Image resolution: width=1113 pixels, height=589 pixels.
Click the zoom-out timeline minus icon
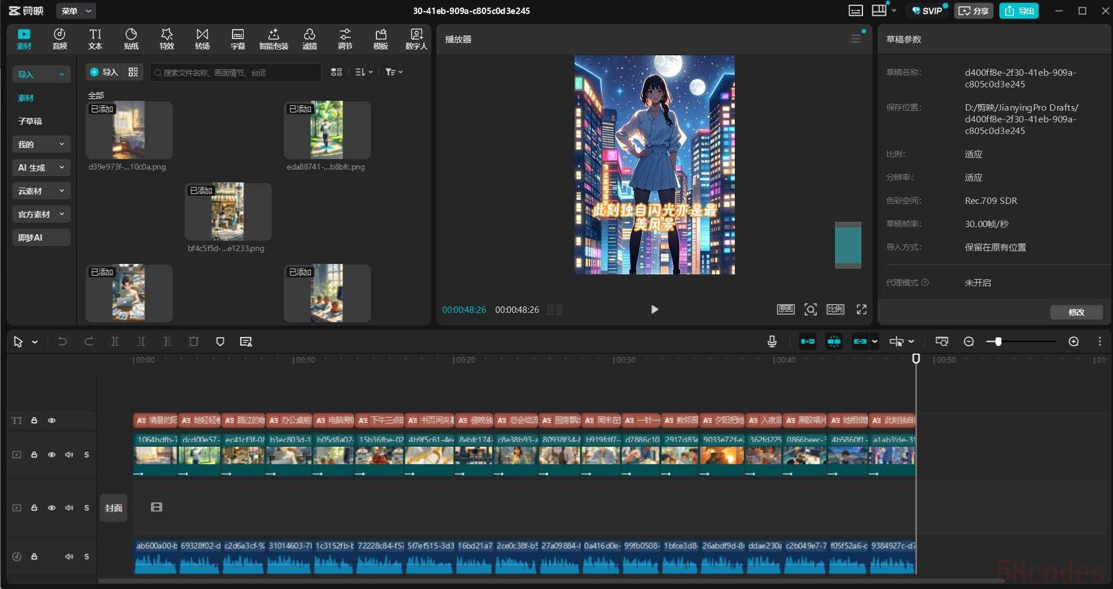pos(968,341)
